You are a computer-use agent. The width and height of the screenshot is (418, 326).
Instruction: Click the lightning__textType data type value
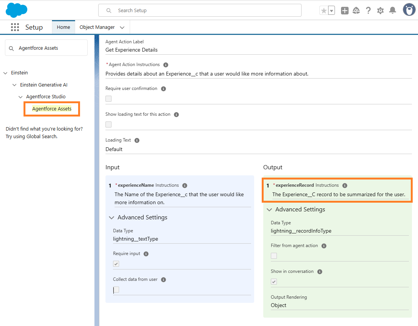coord(135,239)
